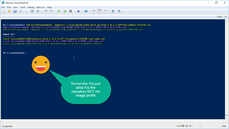Expand the Script pane chevron

[x=226, y=17]
